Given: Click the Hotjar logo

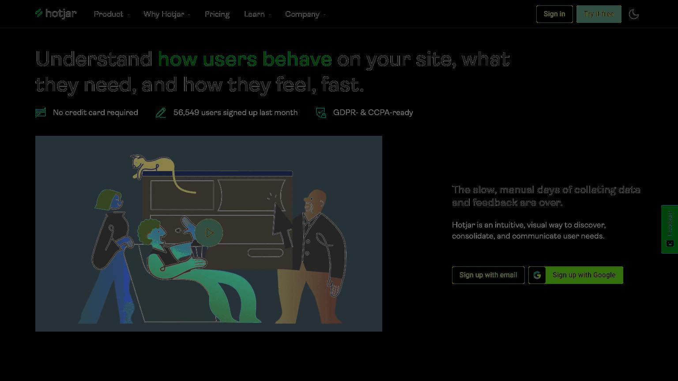Looking at the screenshot, I should [56, 14].
